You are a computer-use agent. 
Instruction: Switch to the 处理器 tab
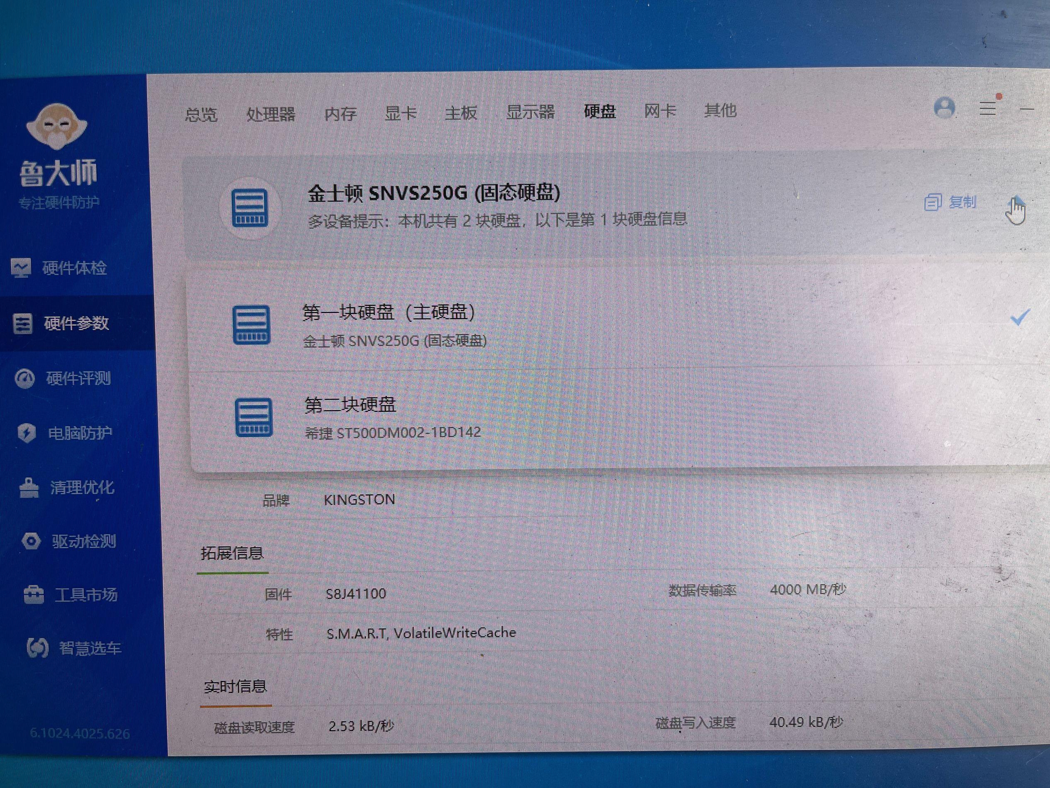click(270, 114)
